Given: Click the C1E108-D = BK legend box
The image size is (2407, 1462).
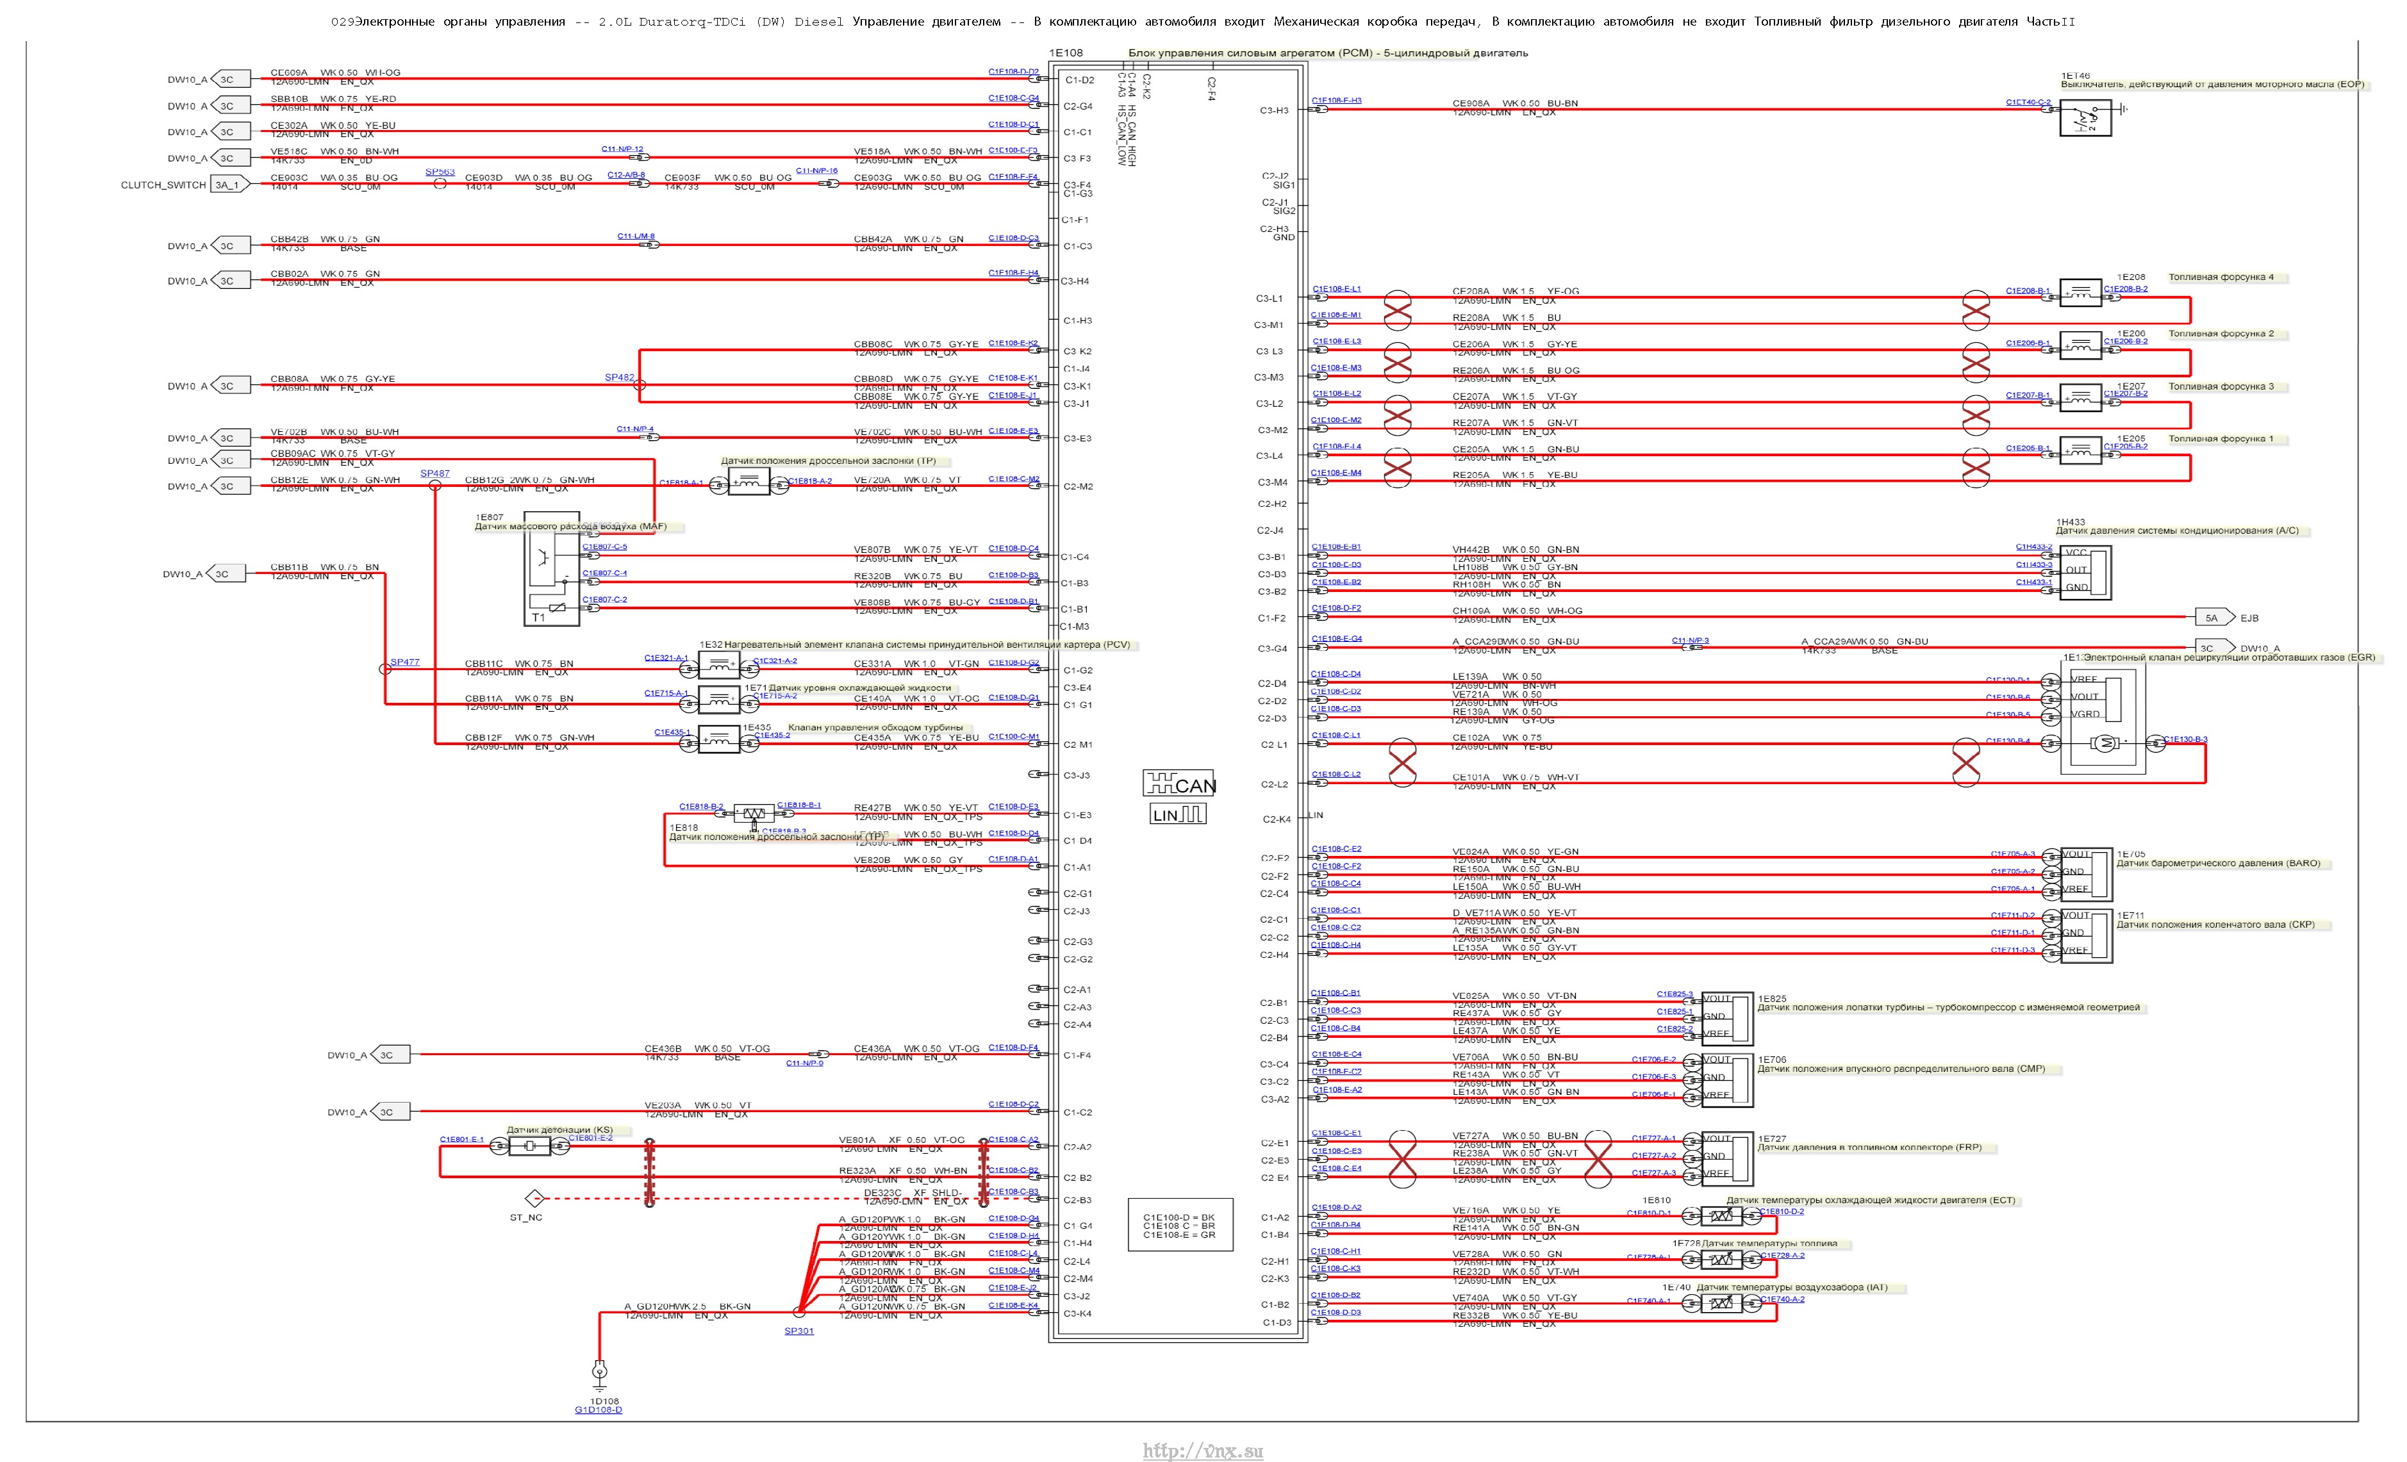Looking at the screenshot, I should pos(1180,1226).
